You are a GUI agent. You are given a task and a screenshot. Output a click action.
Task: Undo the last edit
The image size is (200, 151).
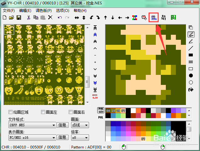(60, 18)
